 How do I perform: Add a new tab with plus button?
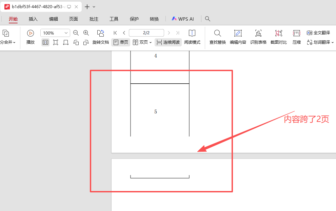click(x=87, y=7)
